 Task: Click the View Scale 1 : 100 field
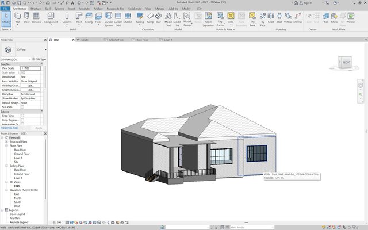click(32, 68)
